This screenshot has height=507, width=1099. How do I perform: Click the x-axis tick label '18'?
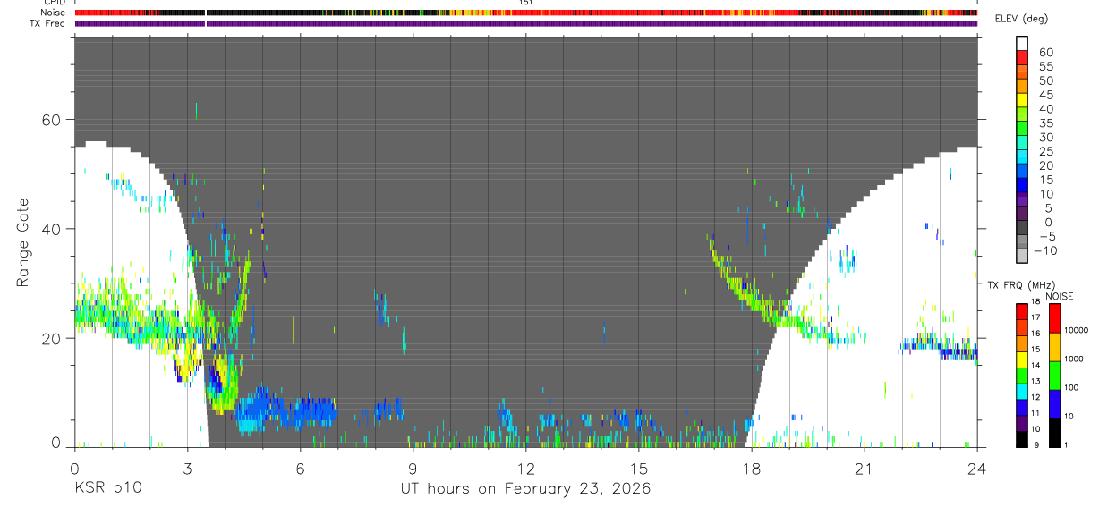pyautogui.click(x=751, y=469)
